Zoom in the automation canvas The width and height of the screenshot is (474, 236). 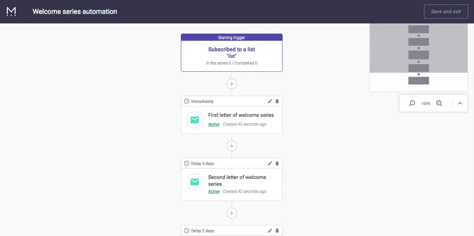point(439,103)
